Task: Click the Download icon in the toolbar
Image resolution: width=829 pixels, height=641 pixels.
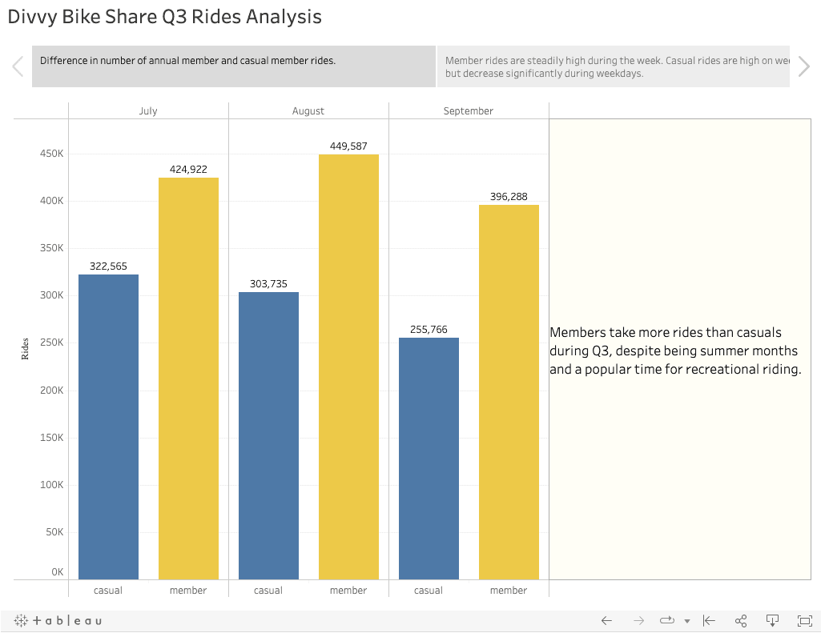Action: point(772,620)
